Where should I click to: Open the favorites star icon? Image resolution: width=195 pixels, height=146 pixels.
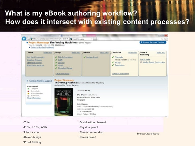point(165,39)
